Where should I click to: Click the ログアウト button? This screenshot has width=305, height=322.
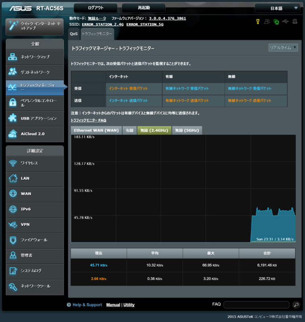pos(95,8)
